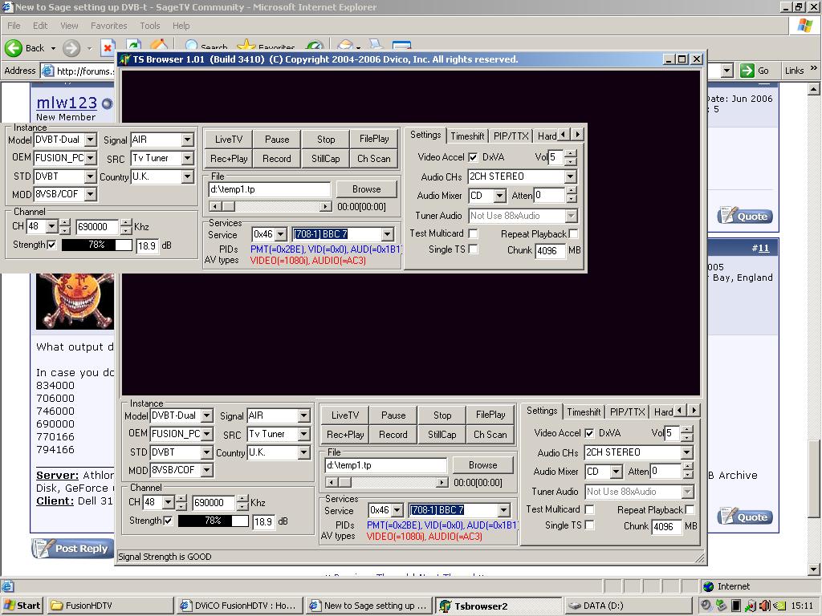Click the skull avatar image

coord(75,302)
